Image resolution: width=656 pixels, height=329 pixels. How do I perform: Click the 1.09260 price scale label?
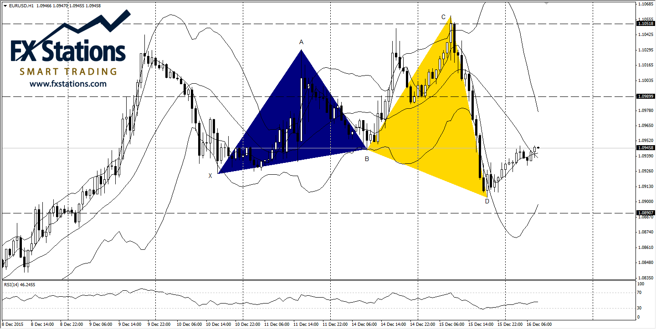(x=646, y=171)
